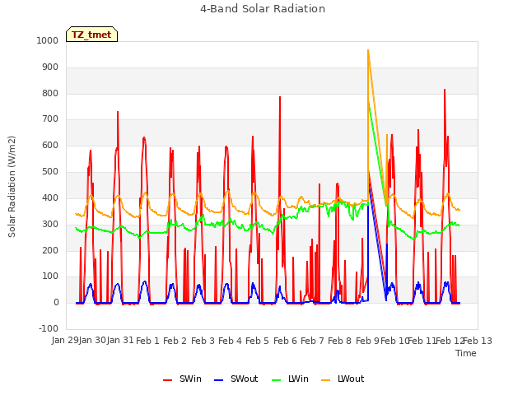
Task: Click the Feb 12 x-axis date label
Action: (450, 341)
